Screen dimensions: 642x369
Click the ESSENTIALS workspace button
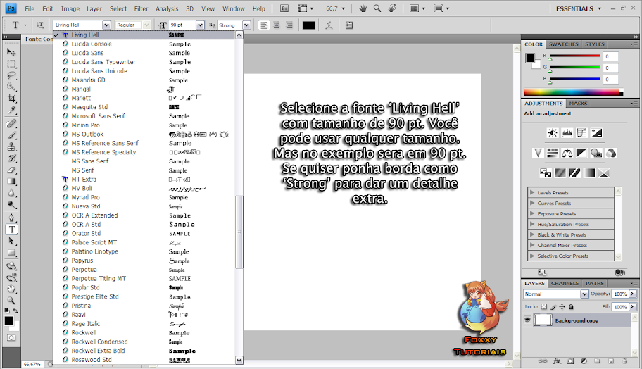[x=579, y=8]
